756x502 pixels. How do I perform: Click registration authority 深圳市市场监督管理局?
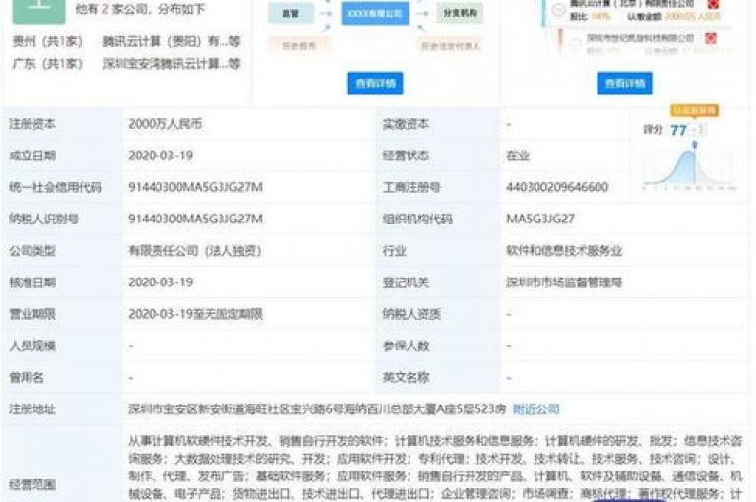point(564,282)
